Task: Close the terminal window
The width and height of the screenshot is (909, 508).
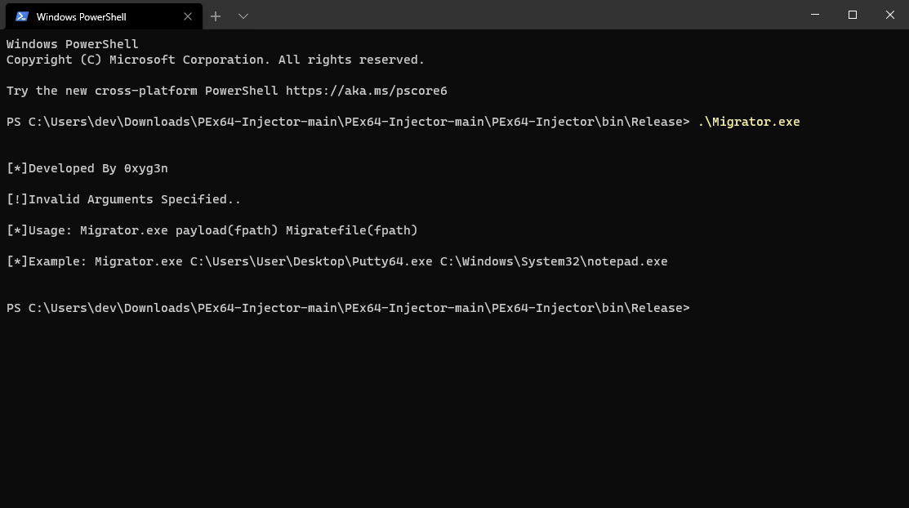Action: [x=890, y=15]
